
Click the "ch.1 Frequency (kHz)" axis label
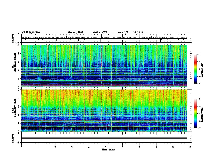(x=14, y=66)
